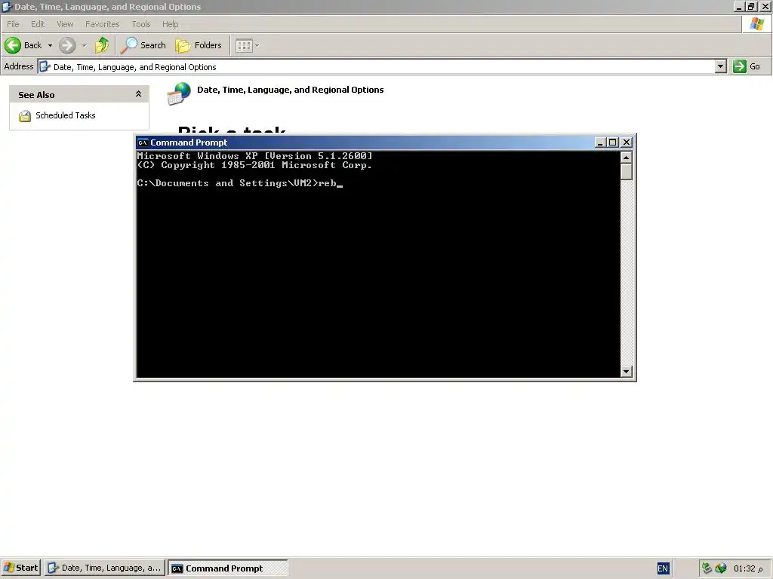Viewport: 773px width, 579px height.
Task: Open the View menu
Action: (65, 24)
